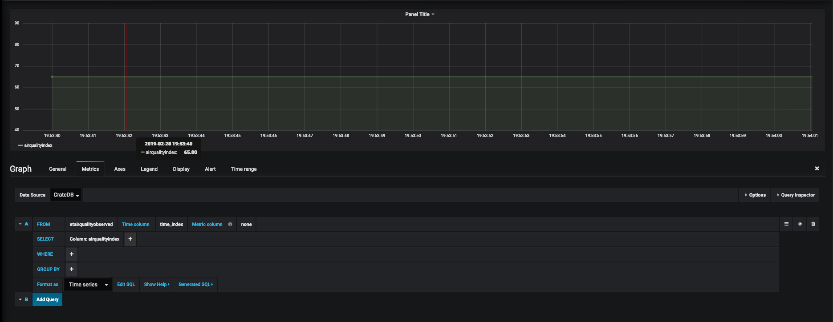Click the WHERE keyword label
The image size is (833, 322).
pyautogui.click(x=45, y=254)
